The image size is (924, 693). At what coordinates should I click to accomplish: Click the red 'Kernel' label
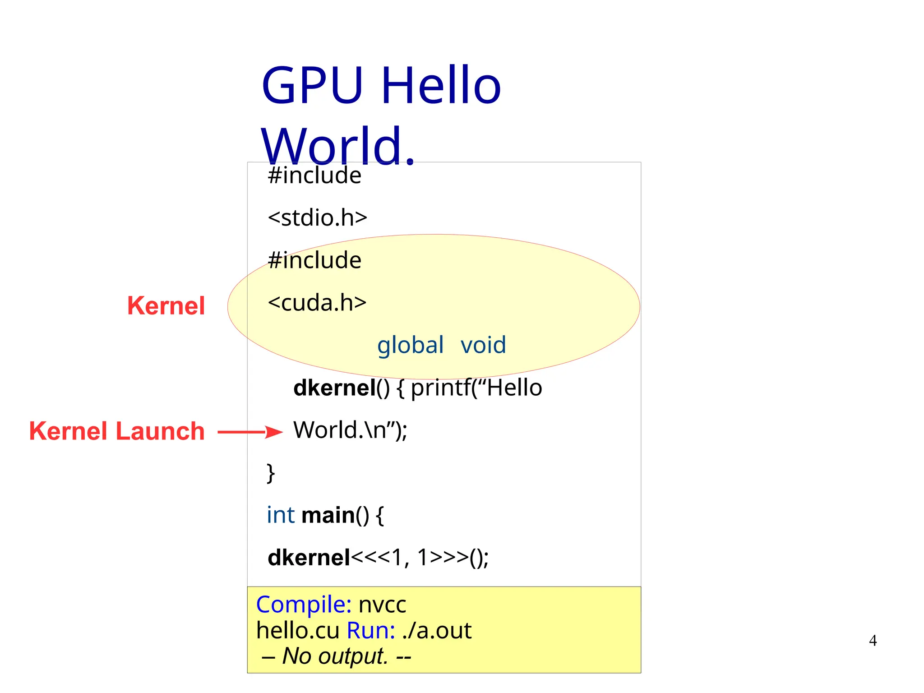point(166,306)
